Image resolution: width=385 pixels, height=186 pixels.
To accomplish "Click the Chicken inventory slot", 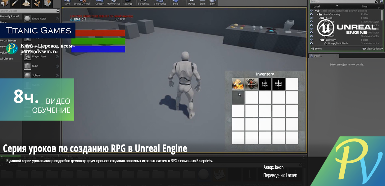I will tap(238, 84).
